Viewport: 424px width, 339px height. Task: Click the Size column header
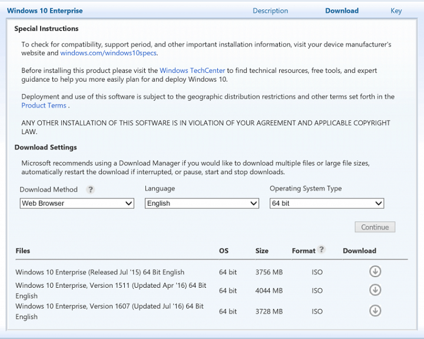[261, 251]
